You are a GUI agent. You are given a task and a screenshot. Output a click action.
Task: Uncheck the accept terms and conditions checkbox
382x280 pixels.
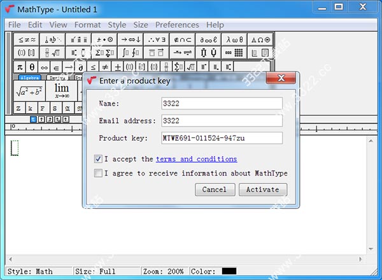tap(98, 159)
